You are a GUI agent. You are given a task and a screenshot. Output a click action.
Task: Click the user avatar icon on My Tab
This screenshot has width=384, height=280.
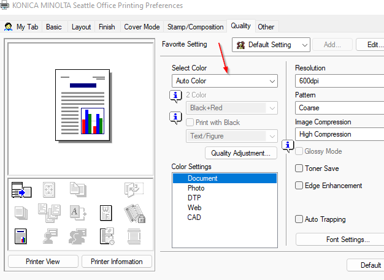point(9,27)
